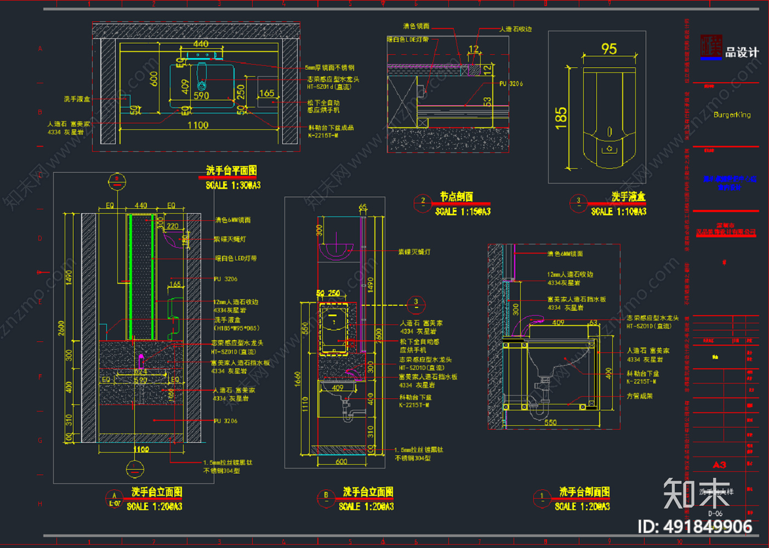Image resolution: width=769 pixels, height=548 pixels.
Task: Click the 1100 dimension in the plan view
Action: point(198,125)
